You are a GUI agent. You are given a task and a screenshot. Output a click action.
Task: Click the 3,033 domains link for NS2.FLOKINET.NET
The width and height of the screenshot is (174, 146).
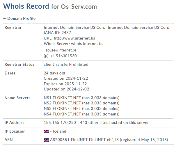(x=101, y=103)
